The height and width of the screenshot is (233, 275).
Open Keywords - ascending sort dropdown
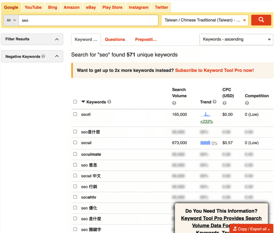236,39
